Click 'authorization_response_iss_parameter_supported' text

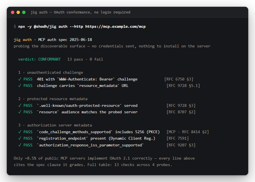coord(91,145)
